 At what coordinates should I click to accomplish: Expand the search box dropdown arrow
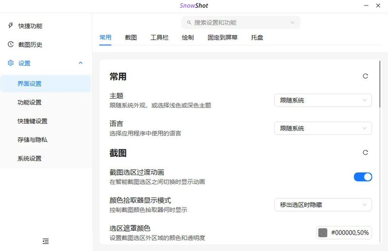(x=292, y=22)
